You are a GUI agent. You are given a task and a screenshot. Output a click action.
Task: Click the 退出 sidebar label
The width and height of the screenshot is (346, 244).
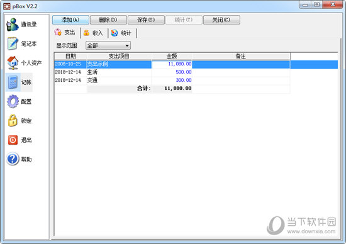coord(26,140)
